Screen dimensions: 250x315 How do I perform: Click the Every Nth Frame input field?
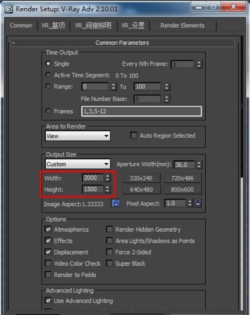pos(183,64)
